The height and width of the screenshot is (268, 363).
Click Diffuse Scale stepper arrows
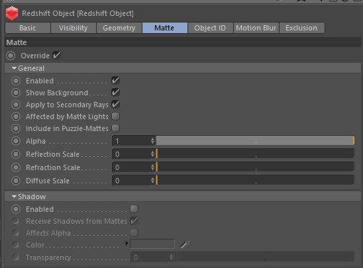152,181
